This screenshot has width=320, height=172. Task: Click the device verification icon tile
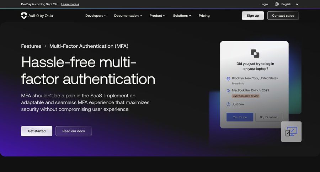(x=291, y=131)
